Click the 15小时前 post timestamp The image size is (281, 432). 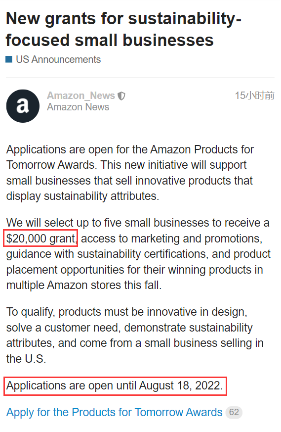click(x=254, y=96)
